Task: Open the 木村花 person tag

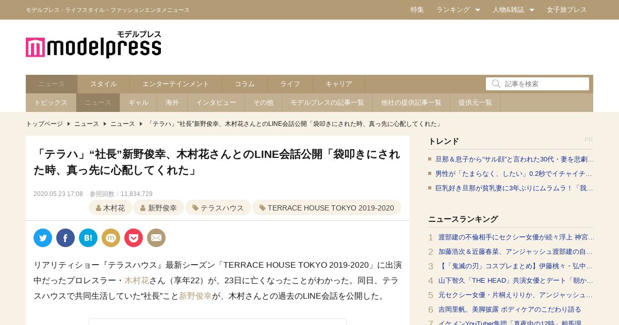Action: tap(110, 208)
